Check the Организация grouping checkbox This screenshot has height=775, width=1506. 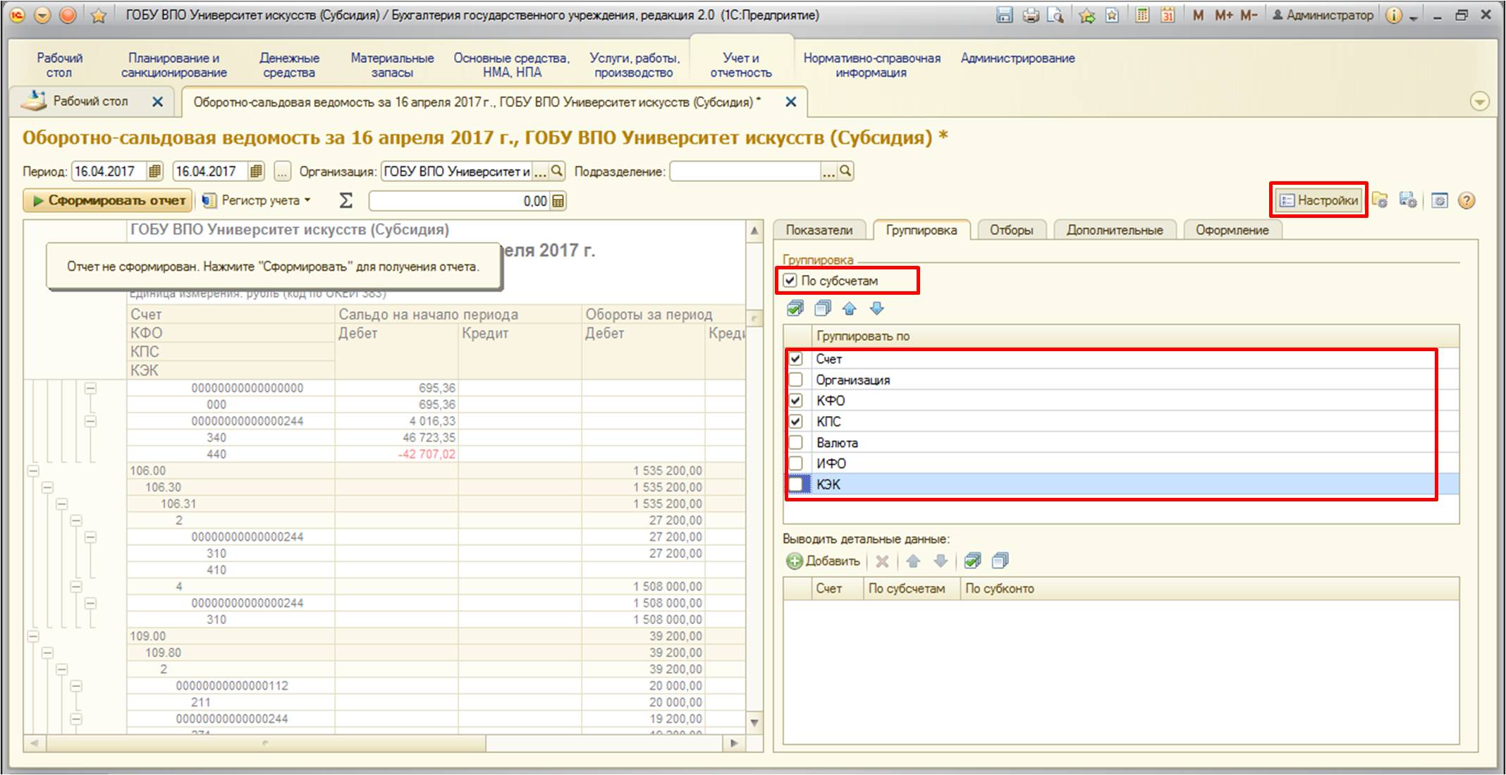click(x=796, y=380)
